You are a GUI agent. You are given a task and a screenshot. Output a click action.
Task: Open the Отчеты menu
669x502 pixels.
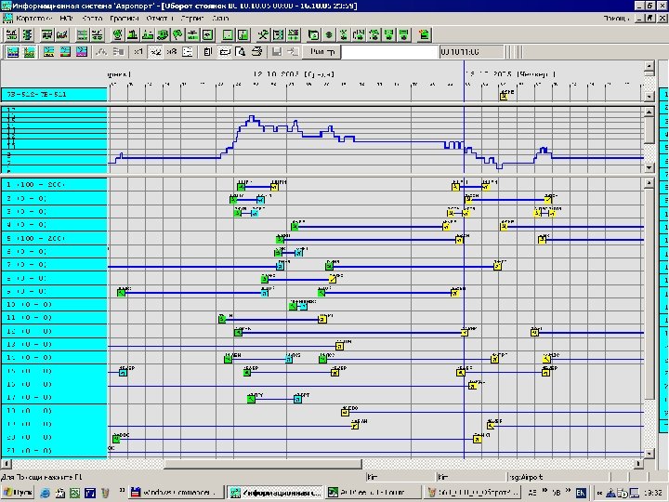[x=160, y=19]
